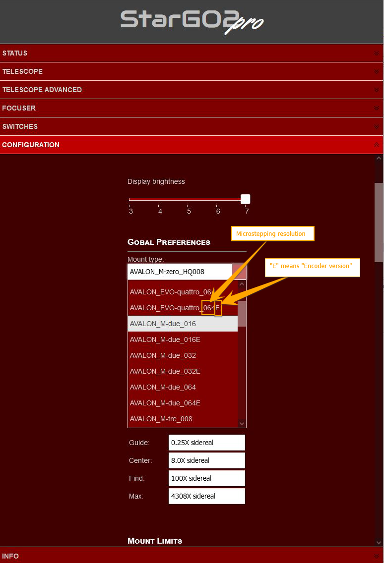Set Display brightness slider track near 5

coord(188,199)
